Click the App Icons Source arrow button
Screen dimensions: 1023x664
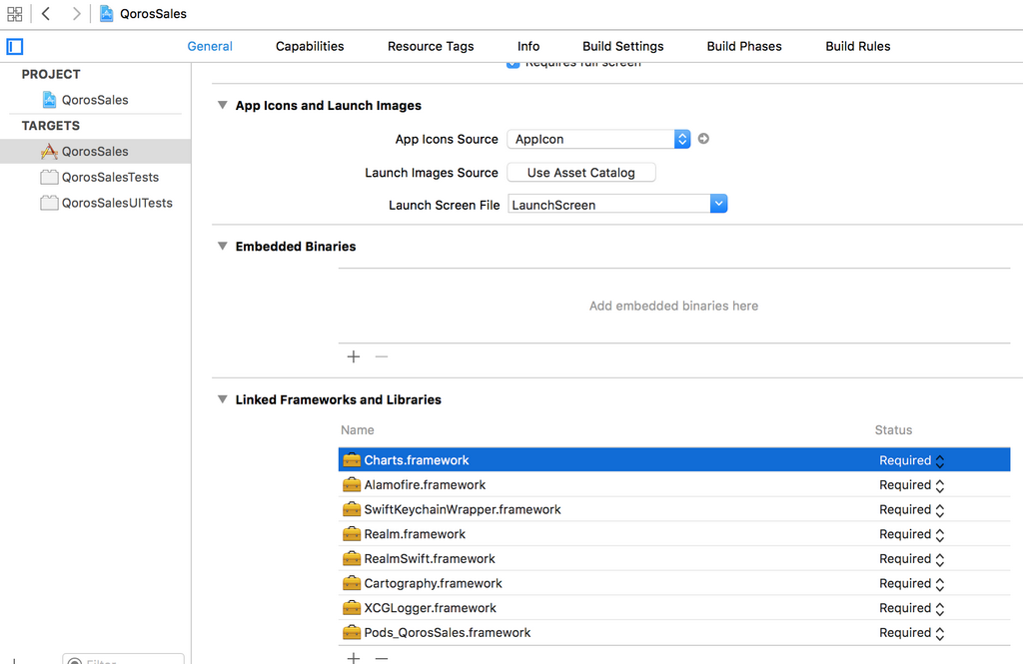(703, 139)
